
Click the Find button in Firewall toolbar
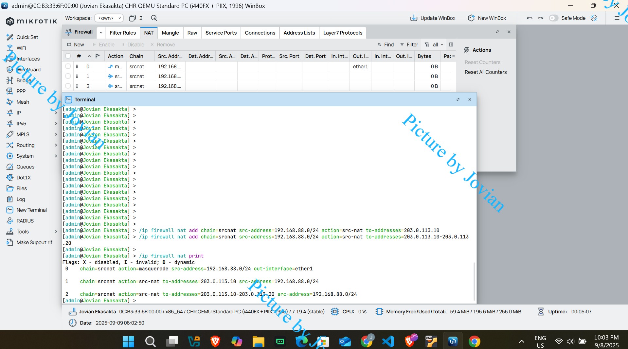point(386,44)
